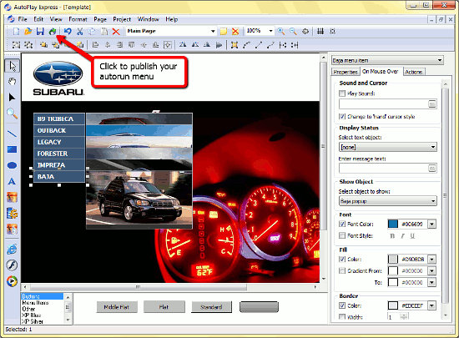459x338 pixels.
Task: Click the bold font style icon
Action: click(392, 236)
